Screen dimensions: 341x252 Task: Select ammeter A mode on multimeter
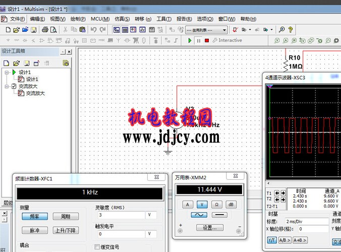[x=188, y=205]
